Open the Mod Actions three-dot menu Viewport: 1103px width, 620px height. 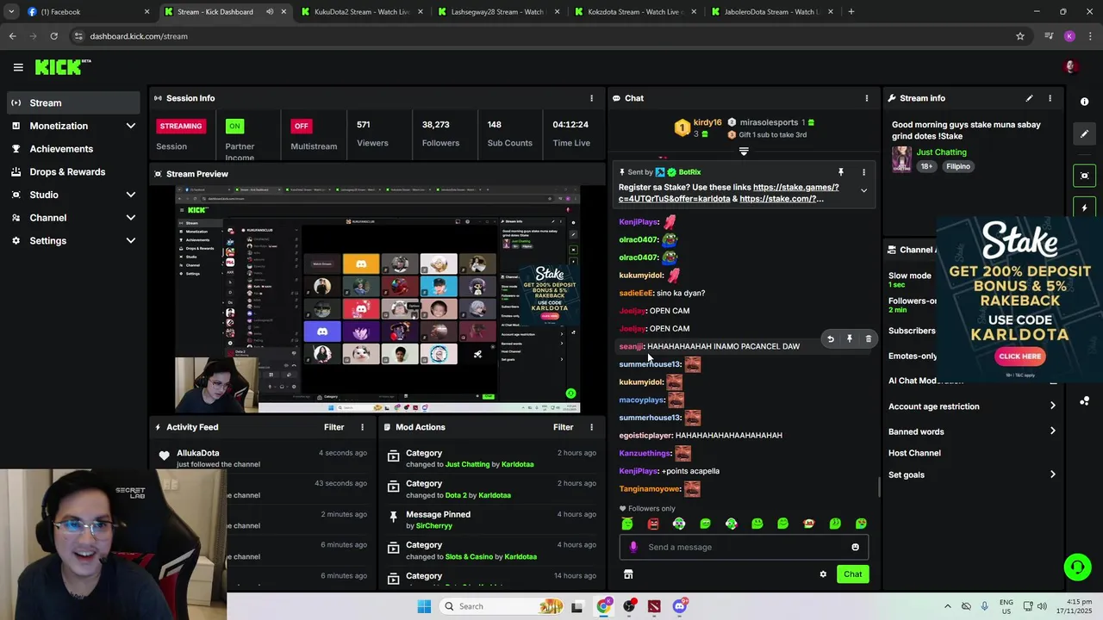click(x=591, y=427)
